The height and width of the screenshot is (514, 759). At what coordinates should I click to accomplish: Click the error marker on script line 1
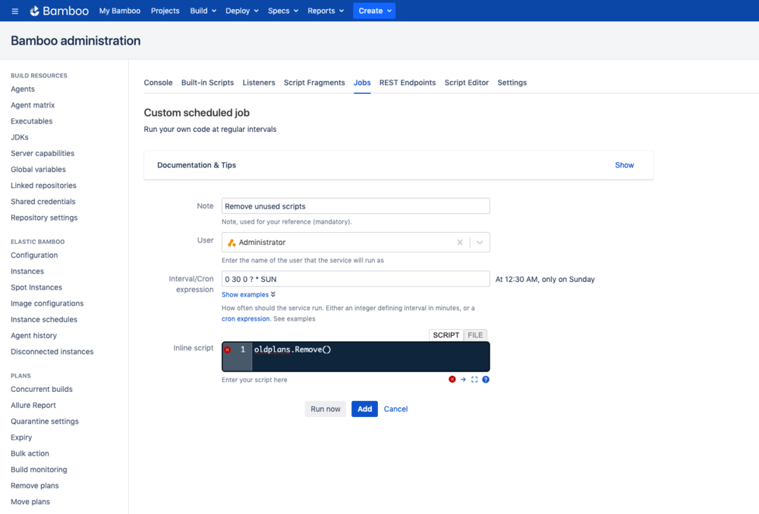[228, 349]
